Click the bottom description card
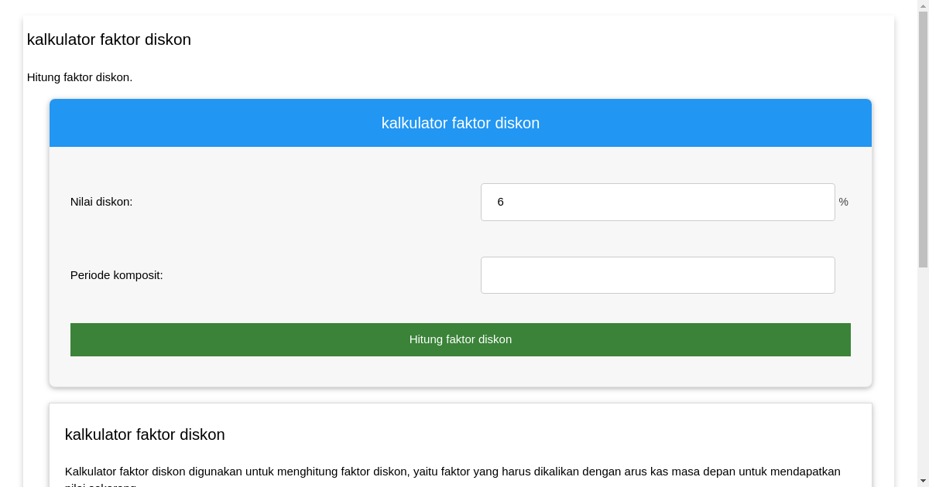Viewport: 929px width, 487px height. click(461, 444)
